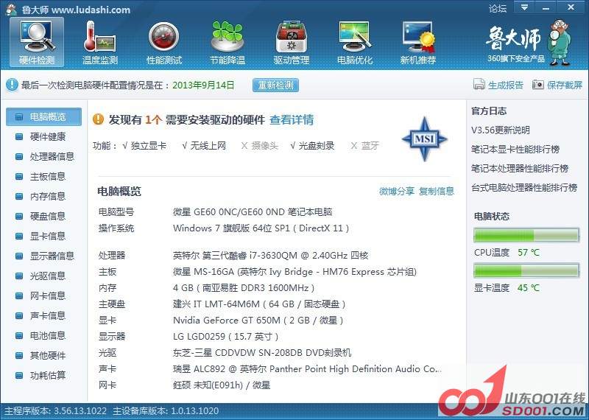Image resolution: width=589 pixels, height=420 pixels.
Task: Click the 微星 GE60 0NC/GE60 0ND model text
Action: tap(253, 212)
